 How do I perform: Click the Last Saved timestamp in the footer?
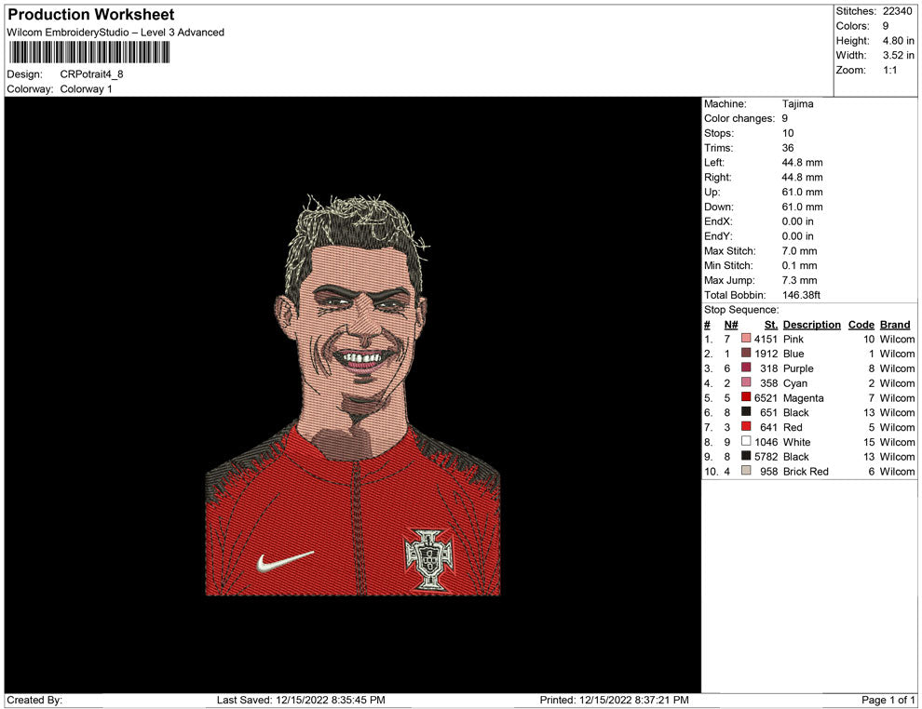point(301,700)
